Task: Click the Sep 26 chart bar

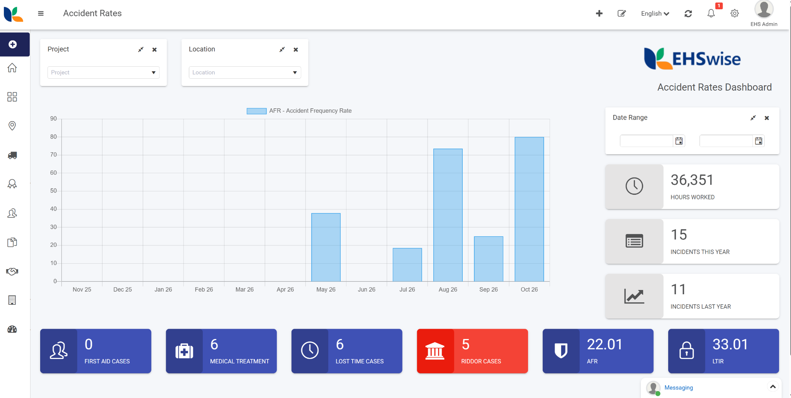Action: (x=489, y=259)
